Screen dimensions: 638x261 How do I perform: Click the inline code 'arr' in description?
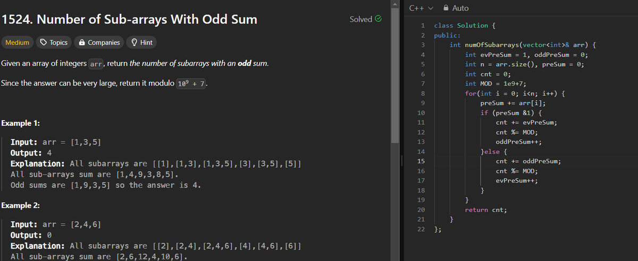coord(96,64)
